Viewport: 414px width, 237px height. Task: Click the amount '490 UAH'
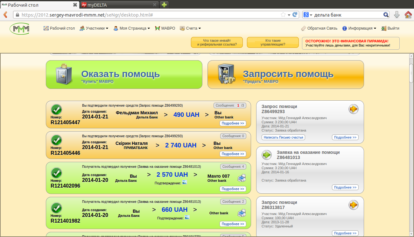[x=186, y=115]
